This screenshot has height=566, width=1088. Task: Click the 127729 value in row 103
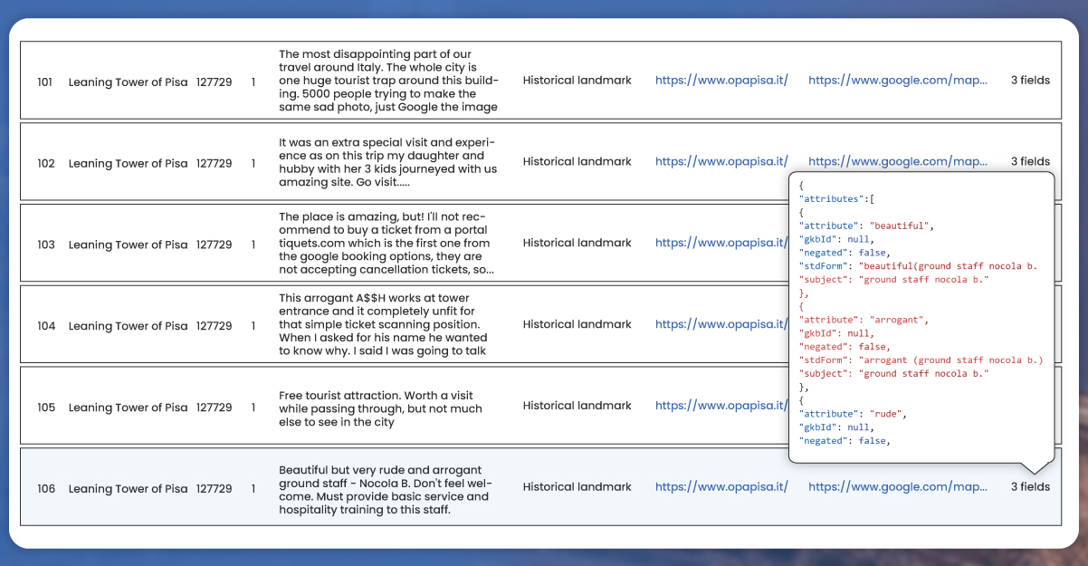click(215, 245)
